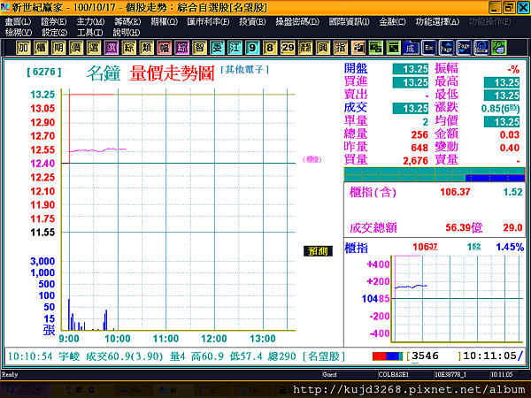Open the 證券(E) menu
The height and width of the screenshot is (398, 531).
(x=53, y=22)
